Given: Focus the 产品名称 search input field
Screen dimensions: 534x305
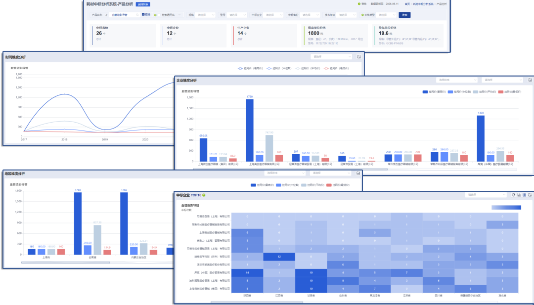Looking at the screenshot, I should coord(125,15).
